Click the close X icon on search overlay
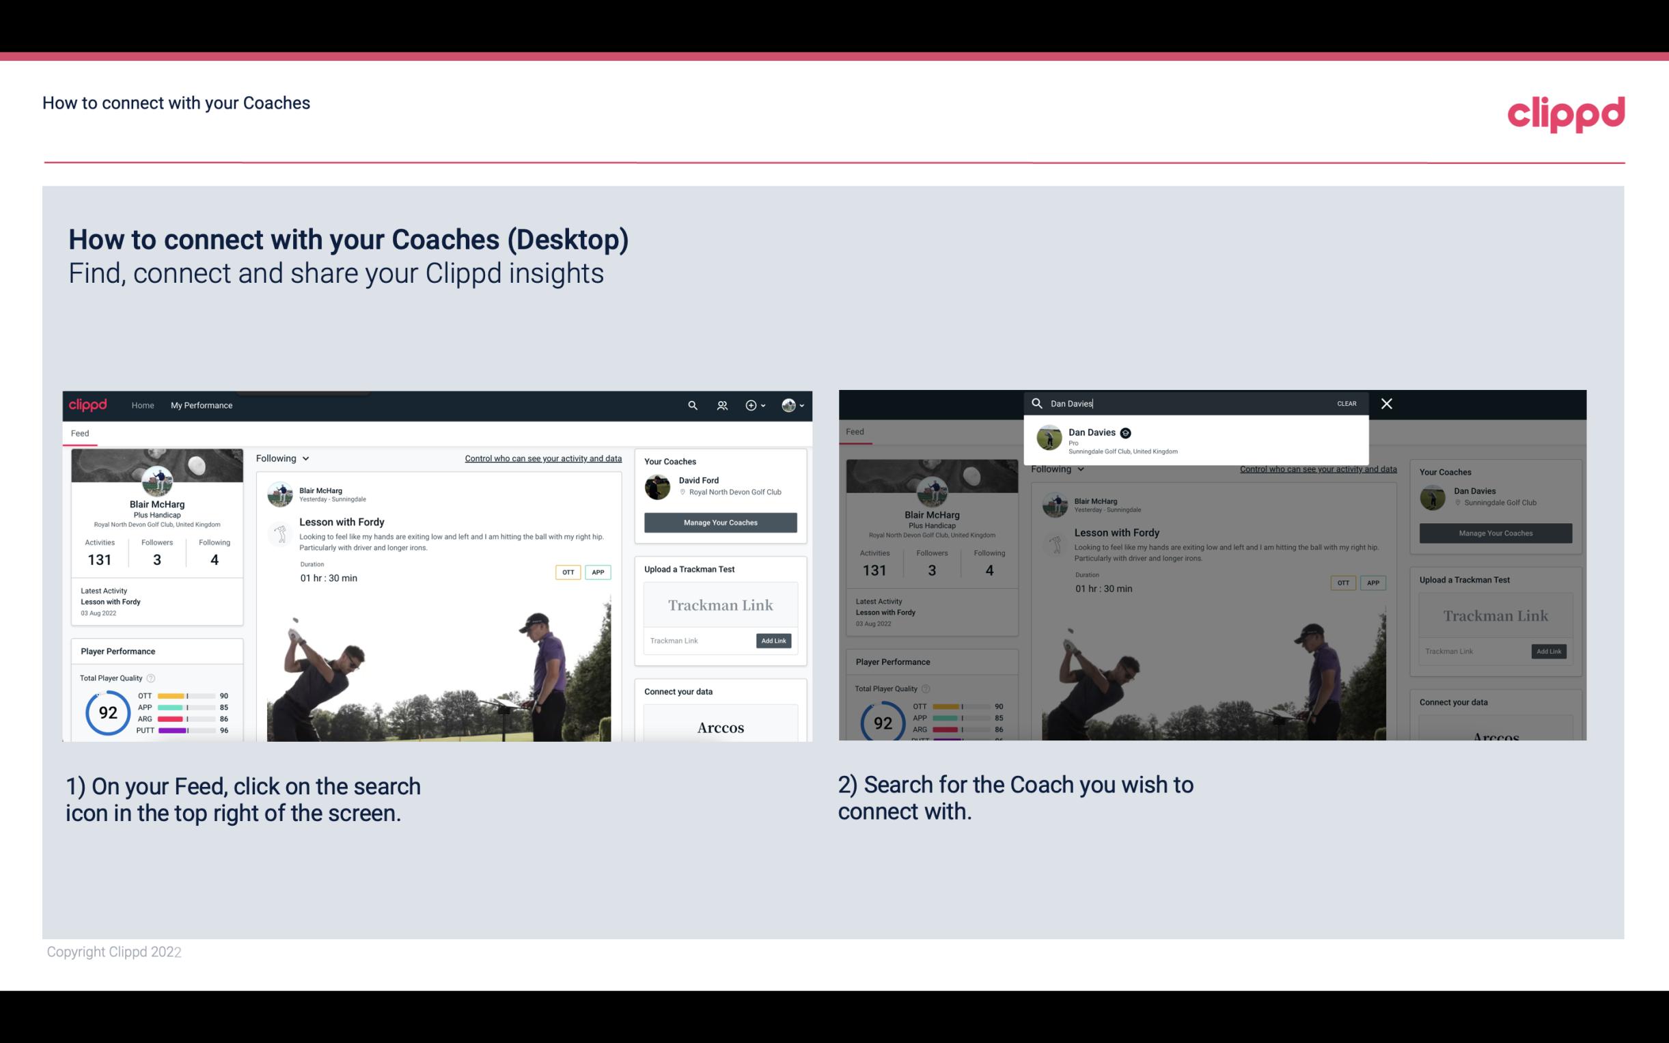This screenshot has width=1669, height=1043. 1387,402
